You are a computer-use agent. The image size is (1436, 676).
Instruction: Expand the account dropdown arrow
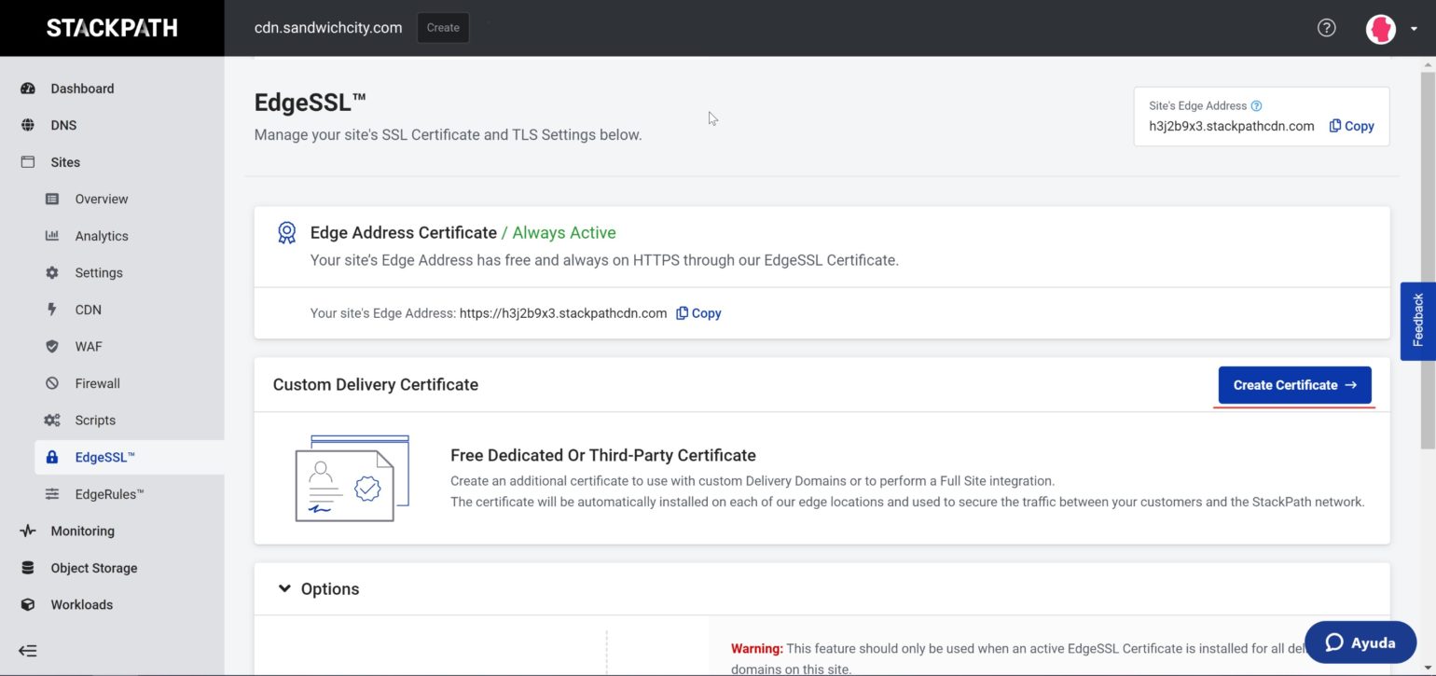click(x=1414, y=29)
